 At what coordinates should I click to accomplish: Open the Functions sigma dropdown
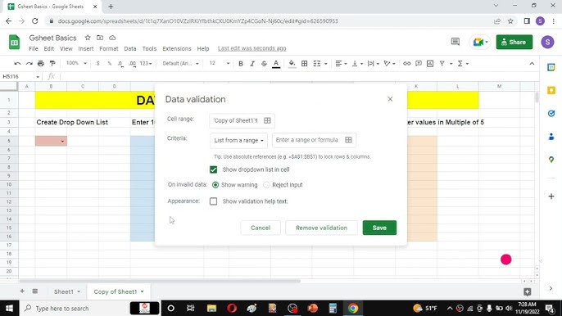click(x=463, y=63)
